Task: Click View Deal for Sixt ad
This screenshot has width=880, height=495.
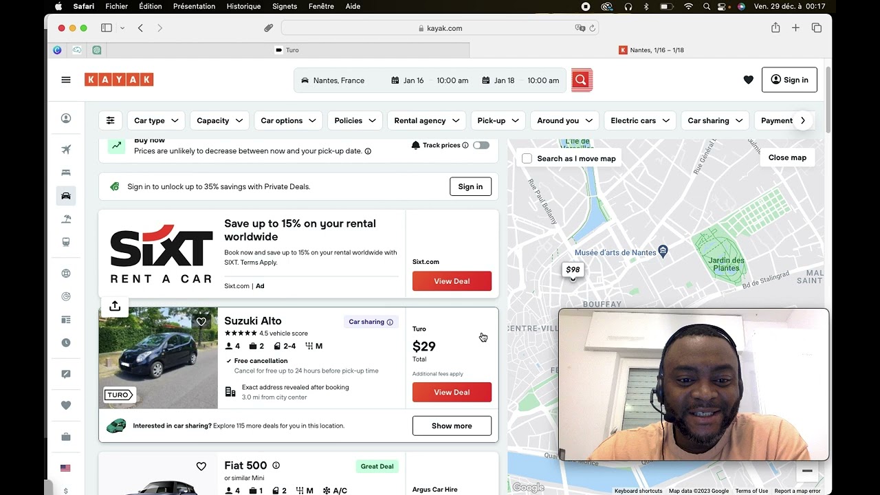Action: (x=452, y=281)
